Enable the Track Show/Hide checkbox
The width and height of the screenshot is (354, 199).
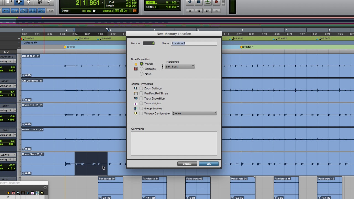pos(141,98)
